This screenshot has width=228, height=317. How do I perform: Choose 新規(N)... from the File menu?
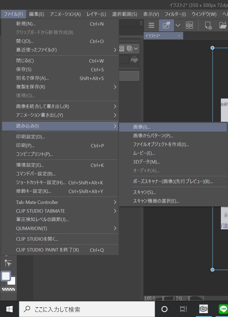[60, 24]
